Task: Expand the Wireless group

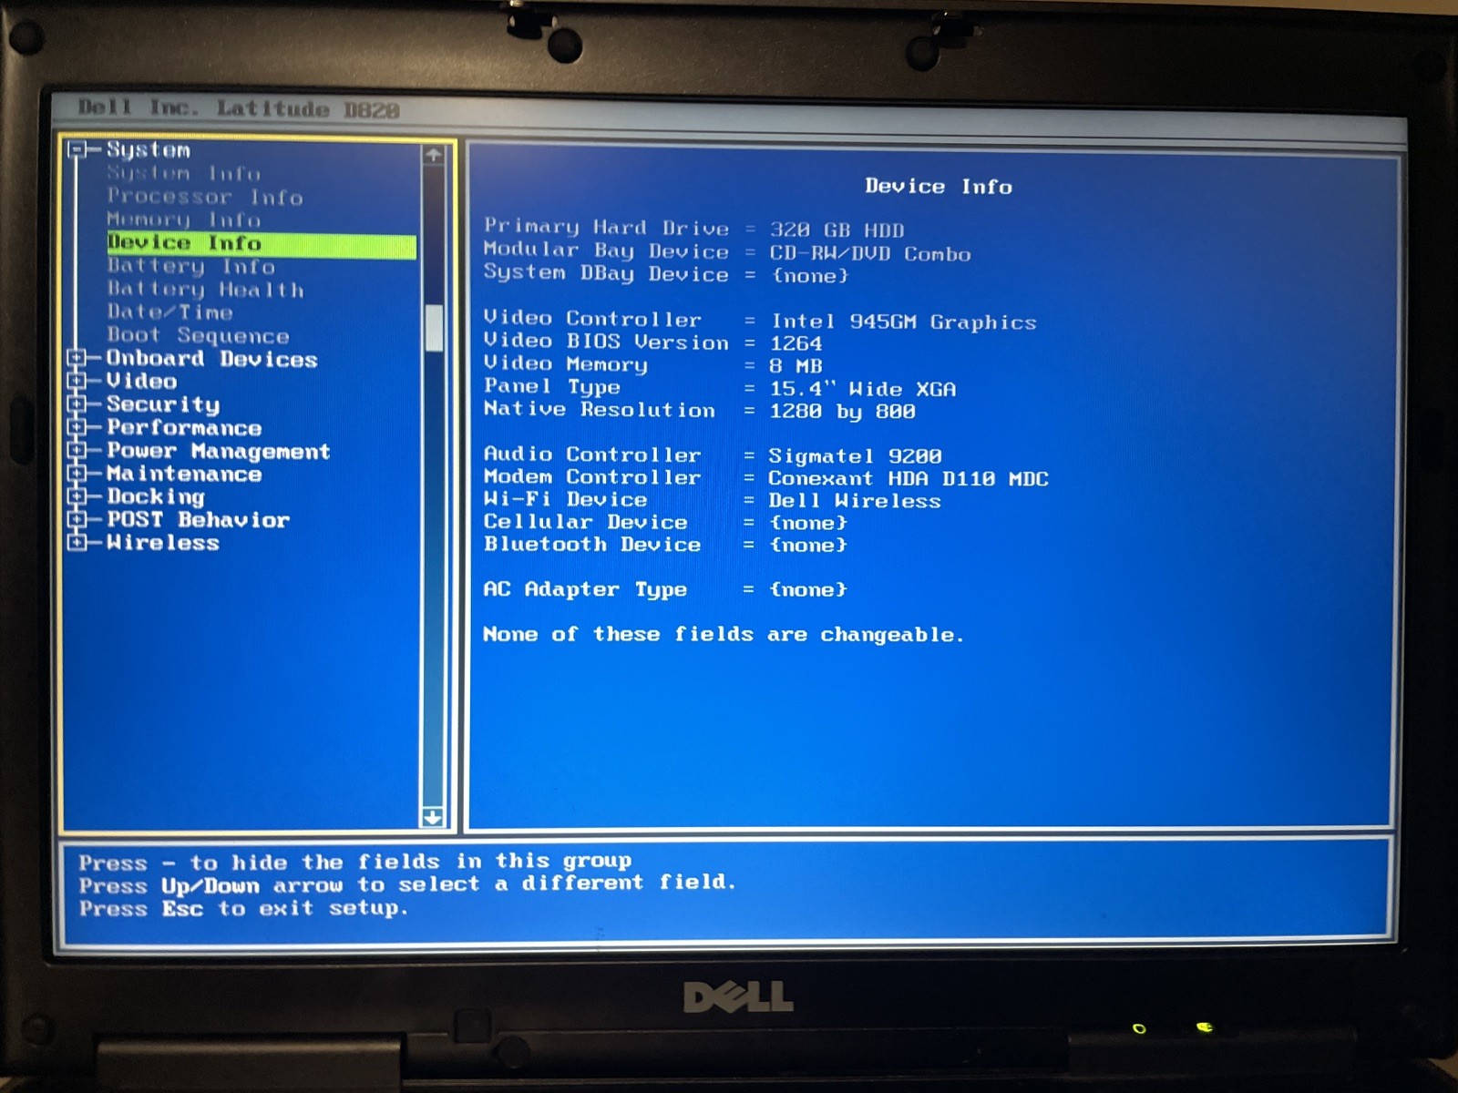Action: click(77, 543)
